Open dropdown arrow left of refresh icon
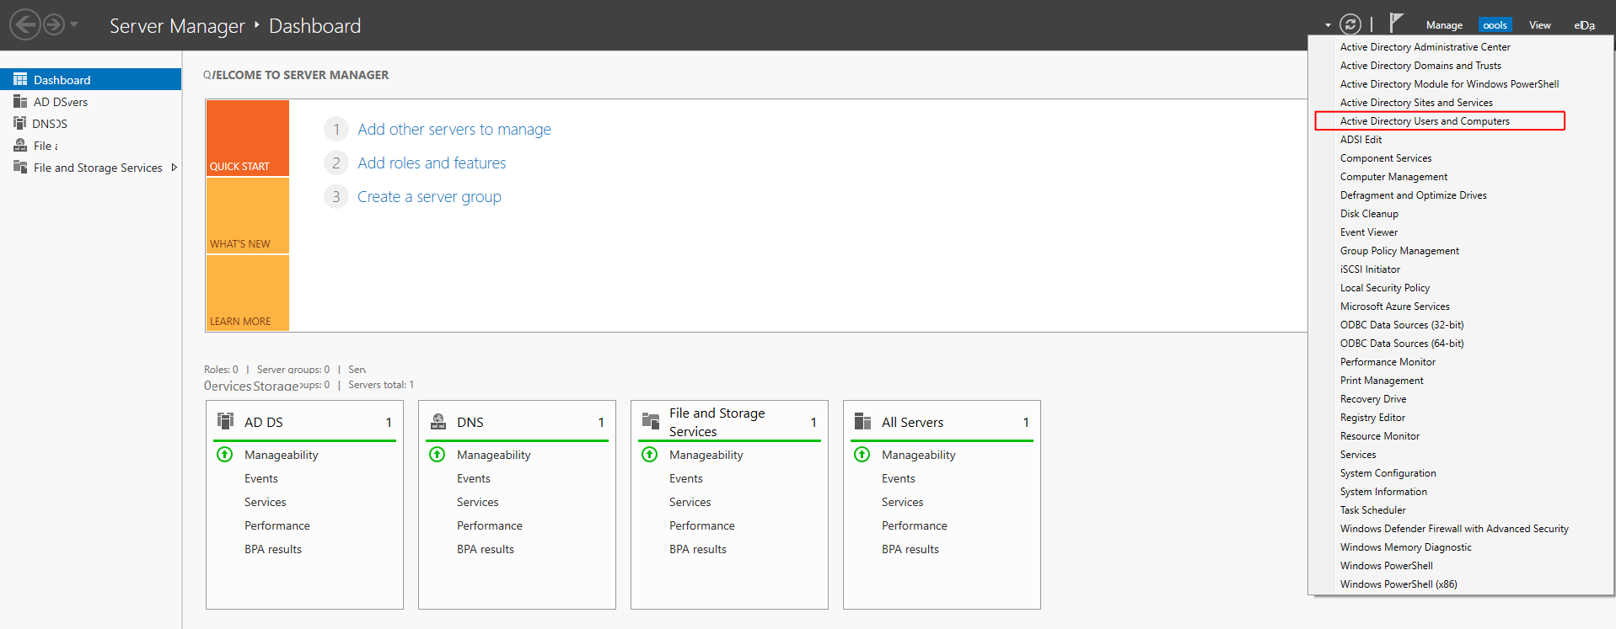Viewport: 1616px width, 629px height. click(x=1328, y=25)
